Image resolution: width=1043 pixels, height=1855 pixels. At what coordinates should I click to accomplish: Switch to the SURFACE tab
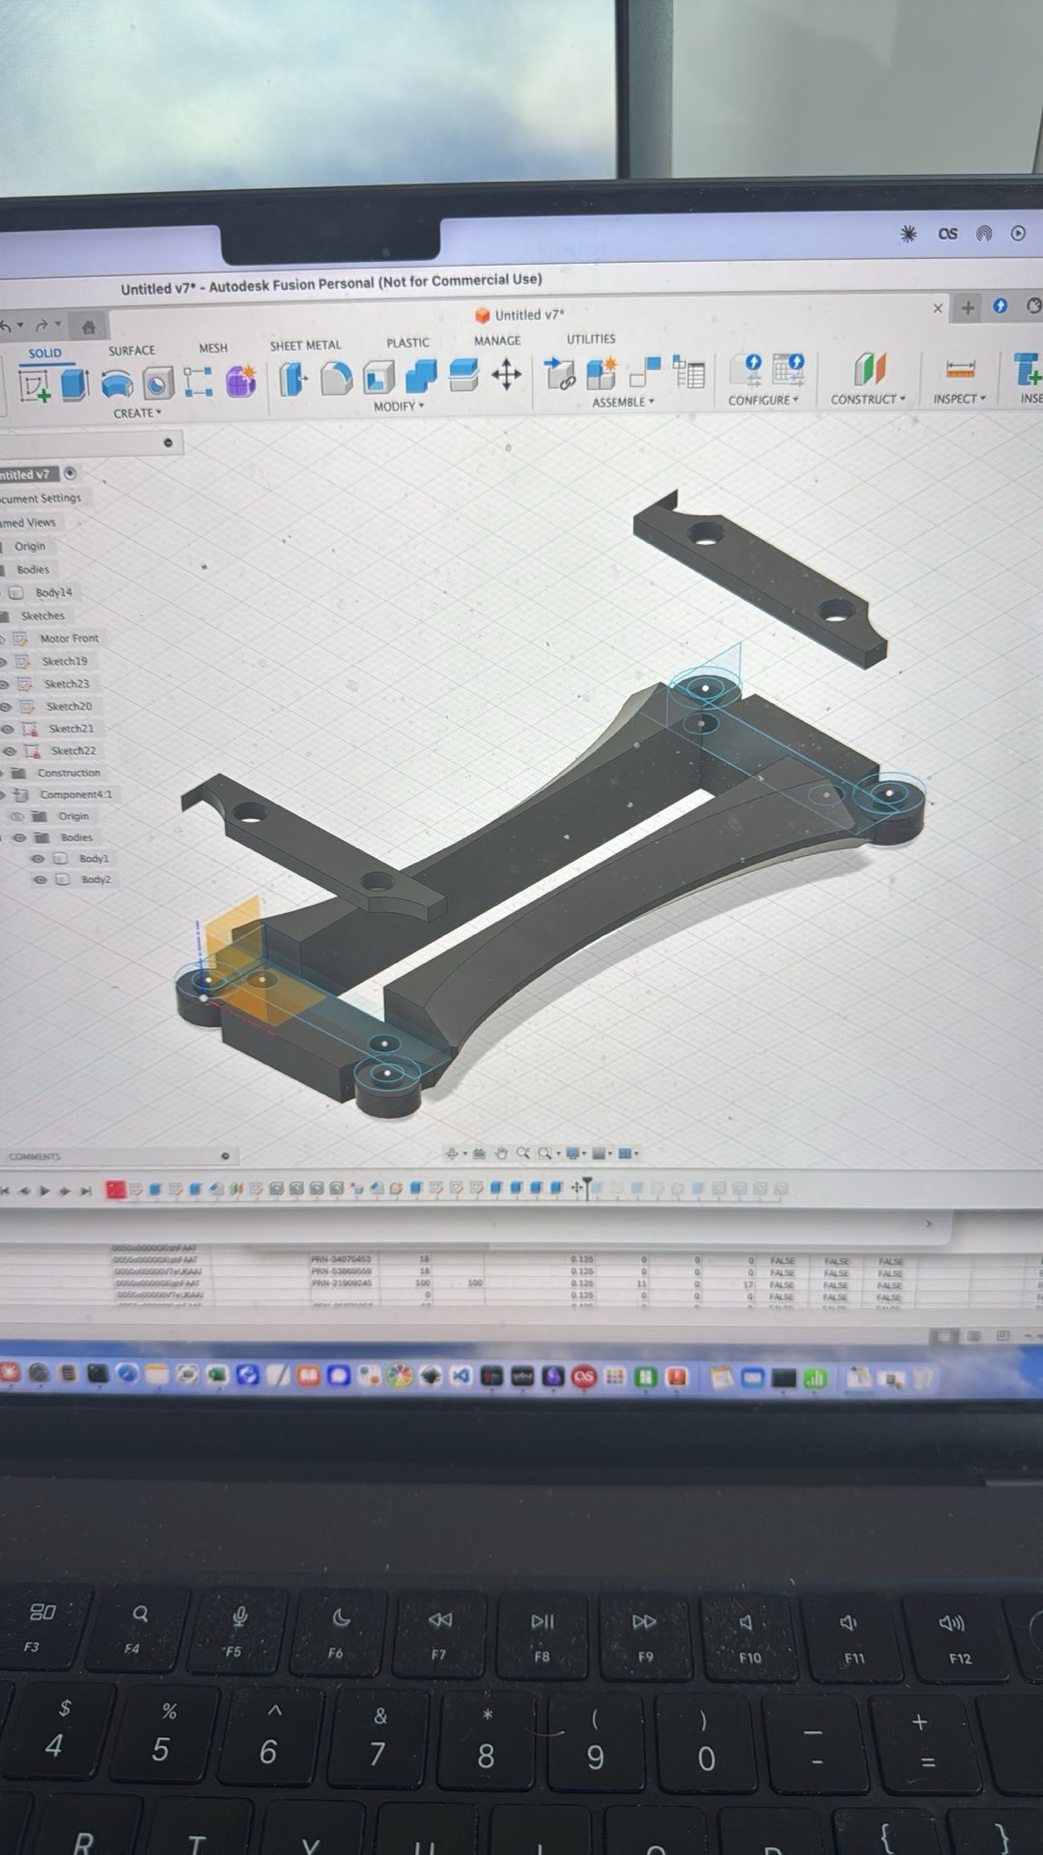[131, 351]
